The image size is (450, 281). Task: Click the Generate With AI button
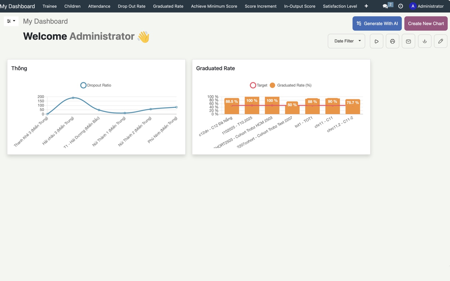click(x=377, y=24)
